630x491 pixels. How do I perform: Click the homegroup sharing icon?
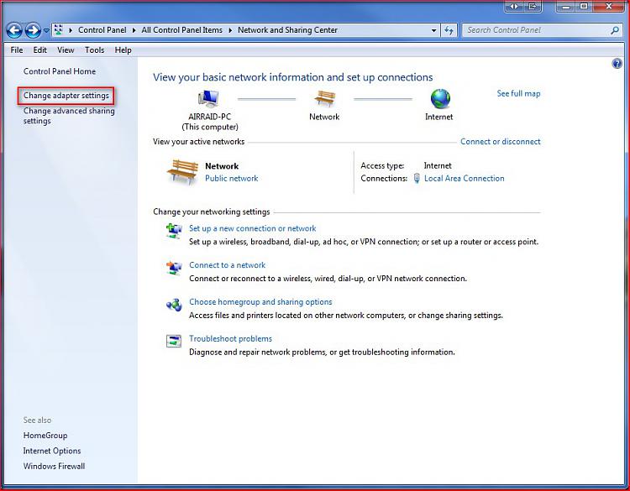coord(174,305)
